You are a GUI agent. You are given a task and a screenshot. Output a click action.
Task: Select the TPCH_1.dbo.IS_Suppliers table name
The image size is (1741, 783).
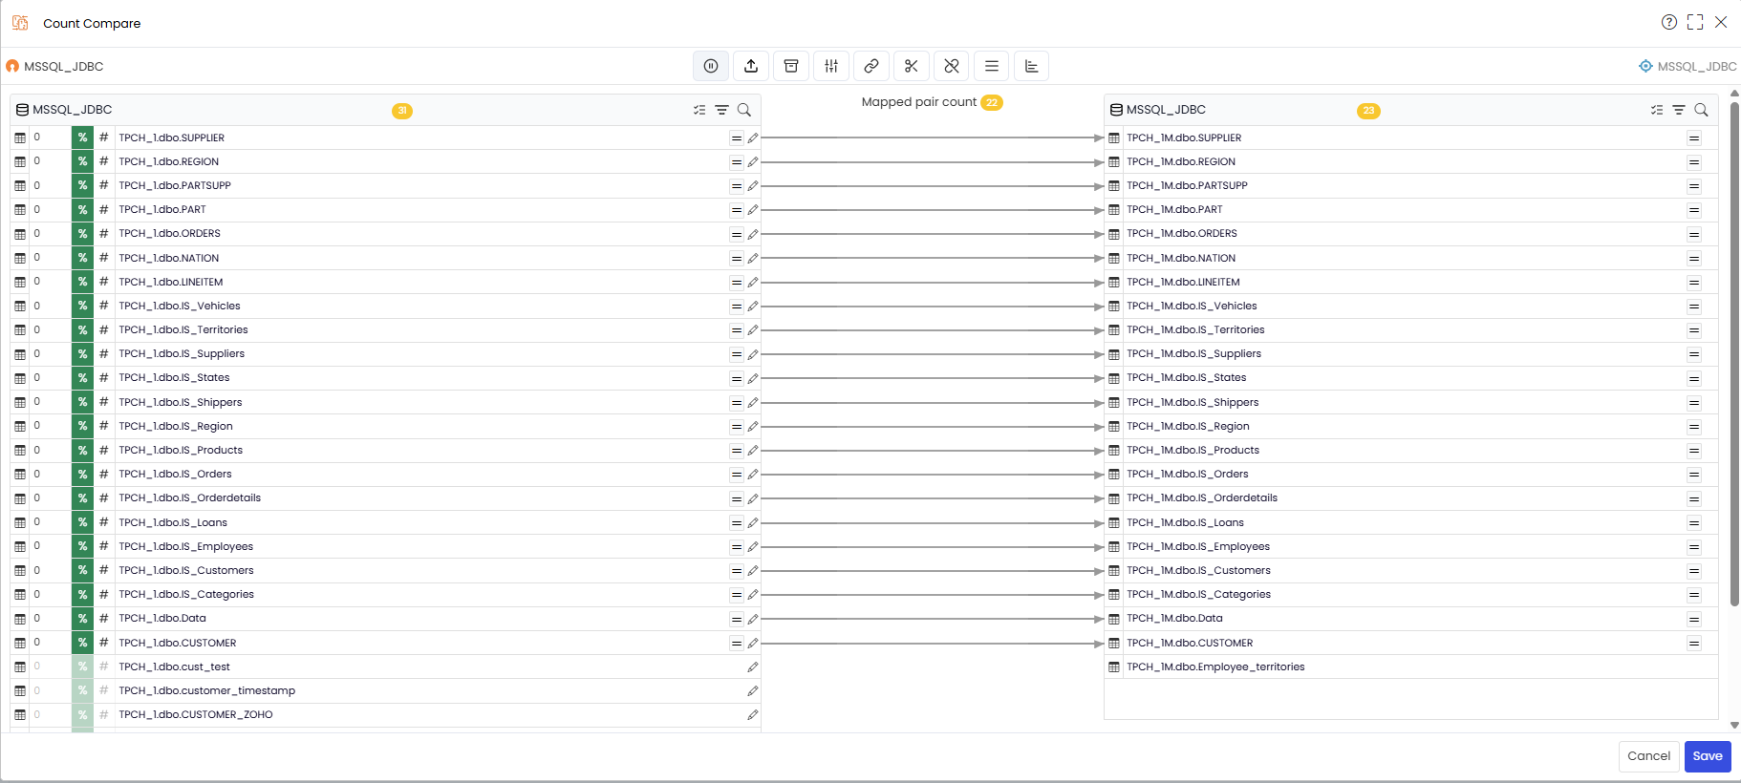pos(182,353)
